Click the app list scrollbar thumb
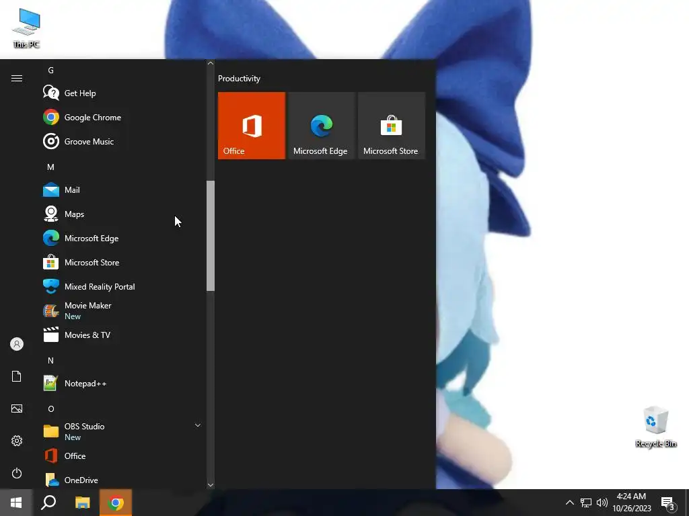 pyautogui.click(x=211, y=236)
